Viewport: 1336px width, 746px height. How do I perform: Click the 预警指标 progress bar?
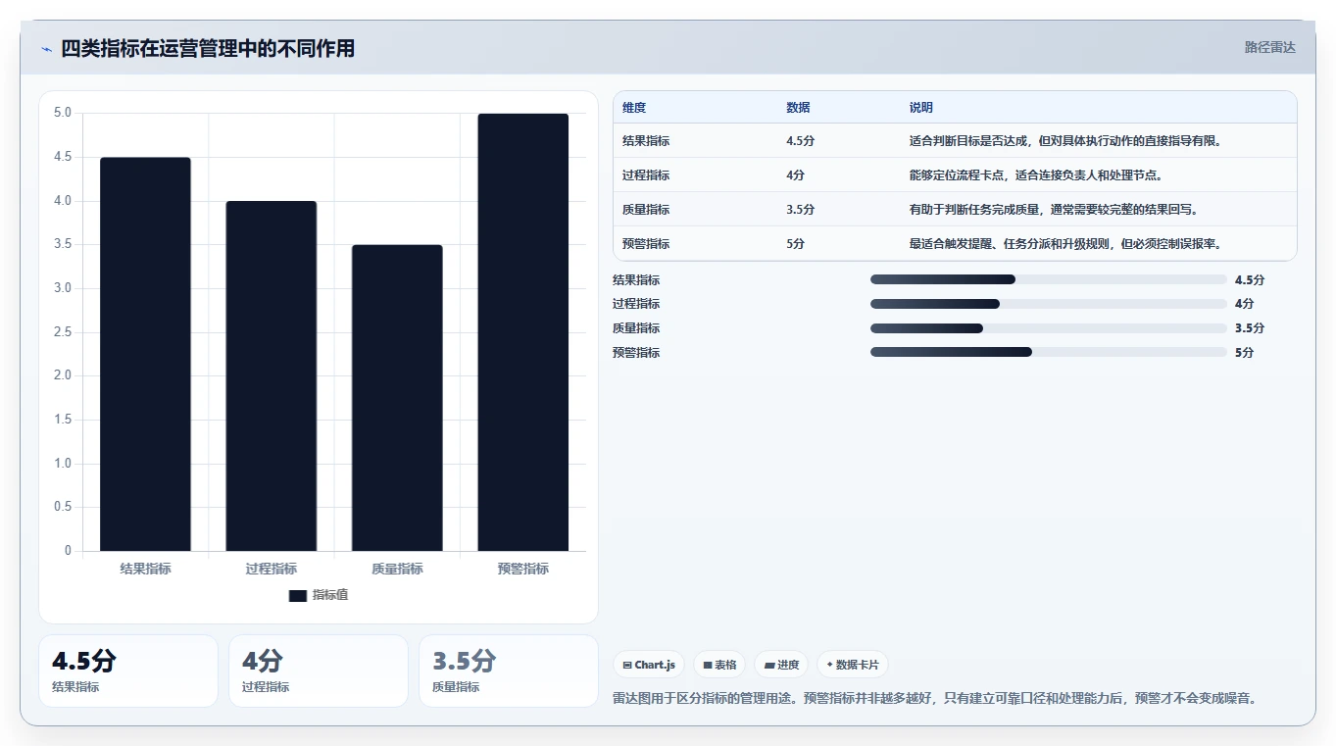(1049, 352)
